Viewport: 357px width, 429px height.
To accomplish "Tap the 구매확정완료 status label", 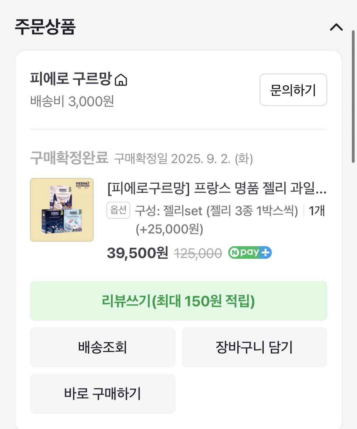I will 69,158.
